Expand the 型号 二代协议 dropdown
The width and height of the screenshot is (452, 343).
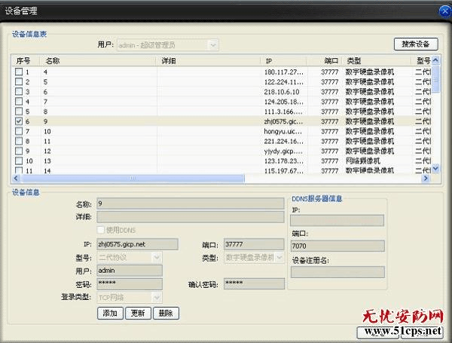coord(157,258)
